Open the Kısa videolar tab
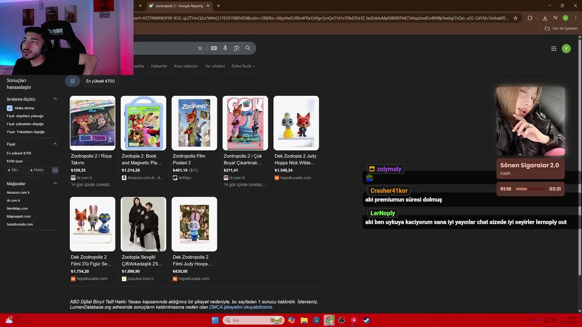Image resolution: width=582 pixels, height=327 pixels. 186,66
